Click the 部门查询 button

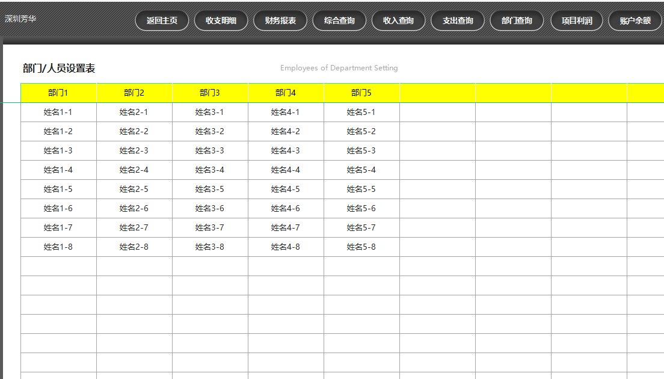point(517,20)
